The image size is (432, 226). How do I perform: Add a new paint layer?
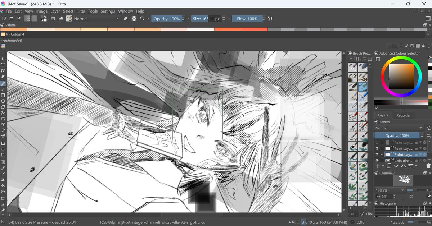coord(378,166)
